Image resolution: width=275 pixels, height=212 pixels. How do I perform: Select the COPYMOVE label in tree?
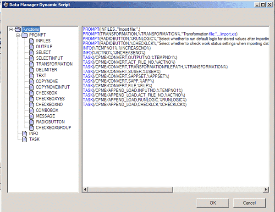pyautogui.click(x=47, y=82)
